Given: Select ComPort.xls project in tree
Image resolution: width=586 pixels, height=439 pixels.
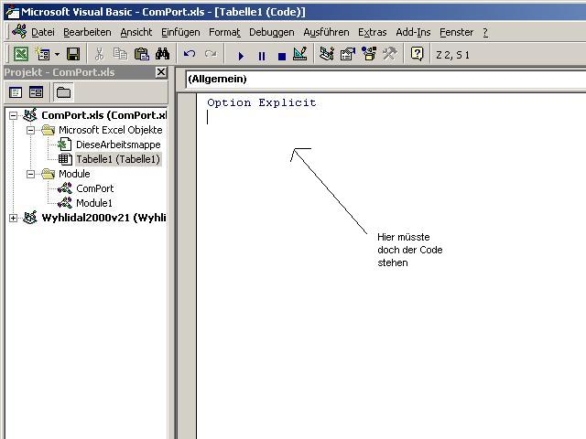Looking at the screenshot, I should pyautogui.click(x=103, y=115).
